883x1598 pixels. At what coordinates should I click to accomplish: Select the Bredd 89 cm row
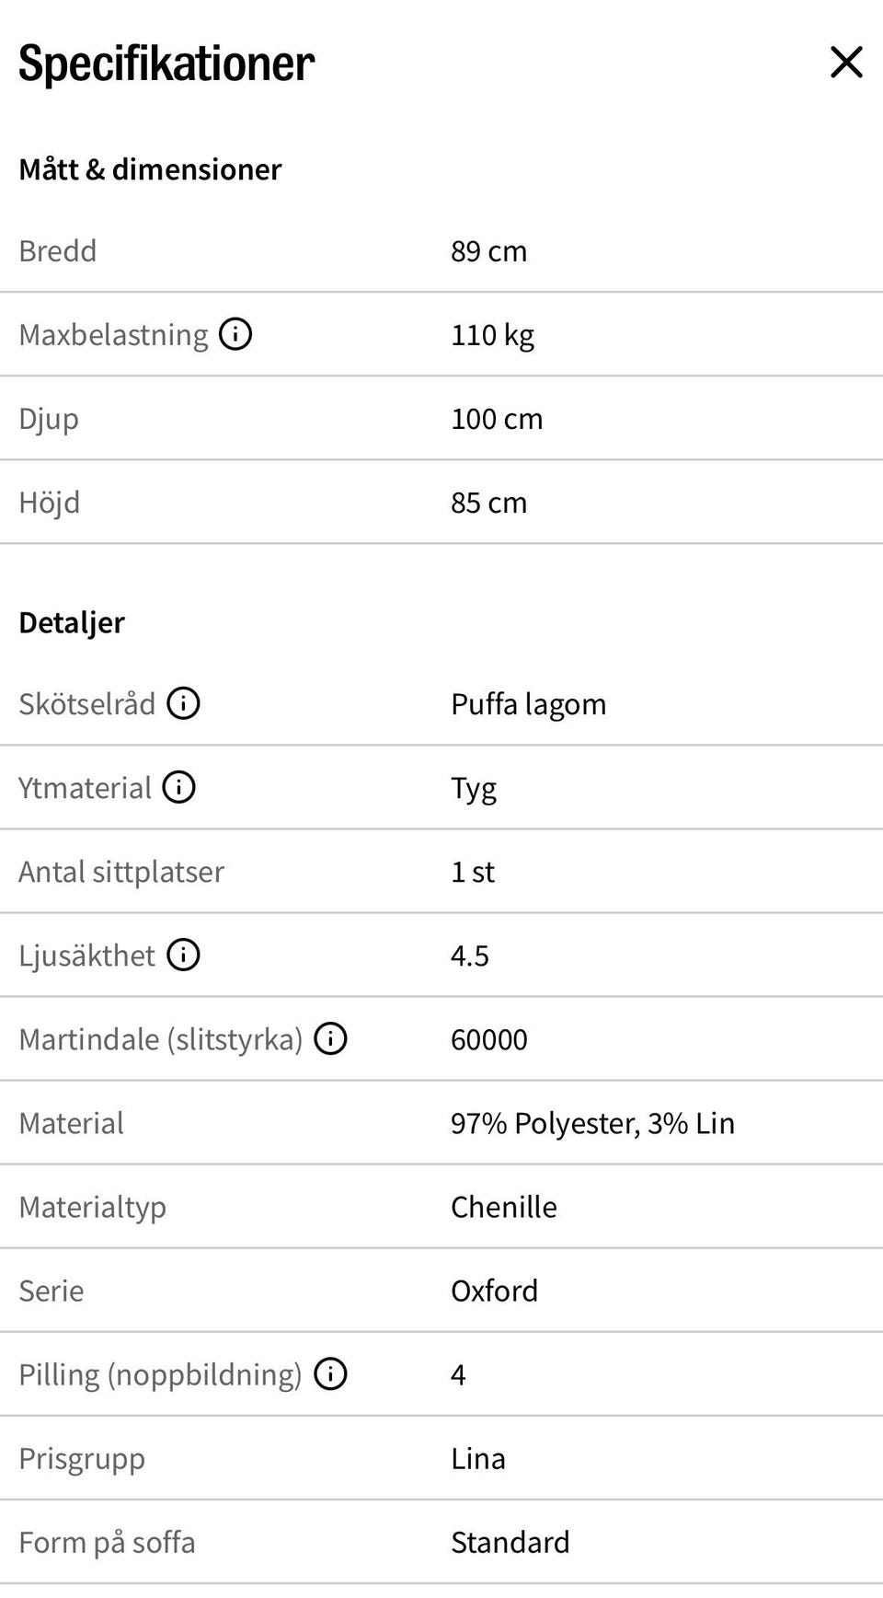click(441, 250)
